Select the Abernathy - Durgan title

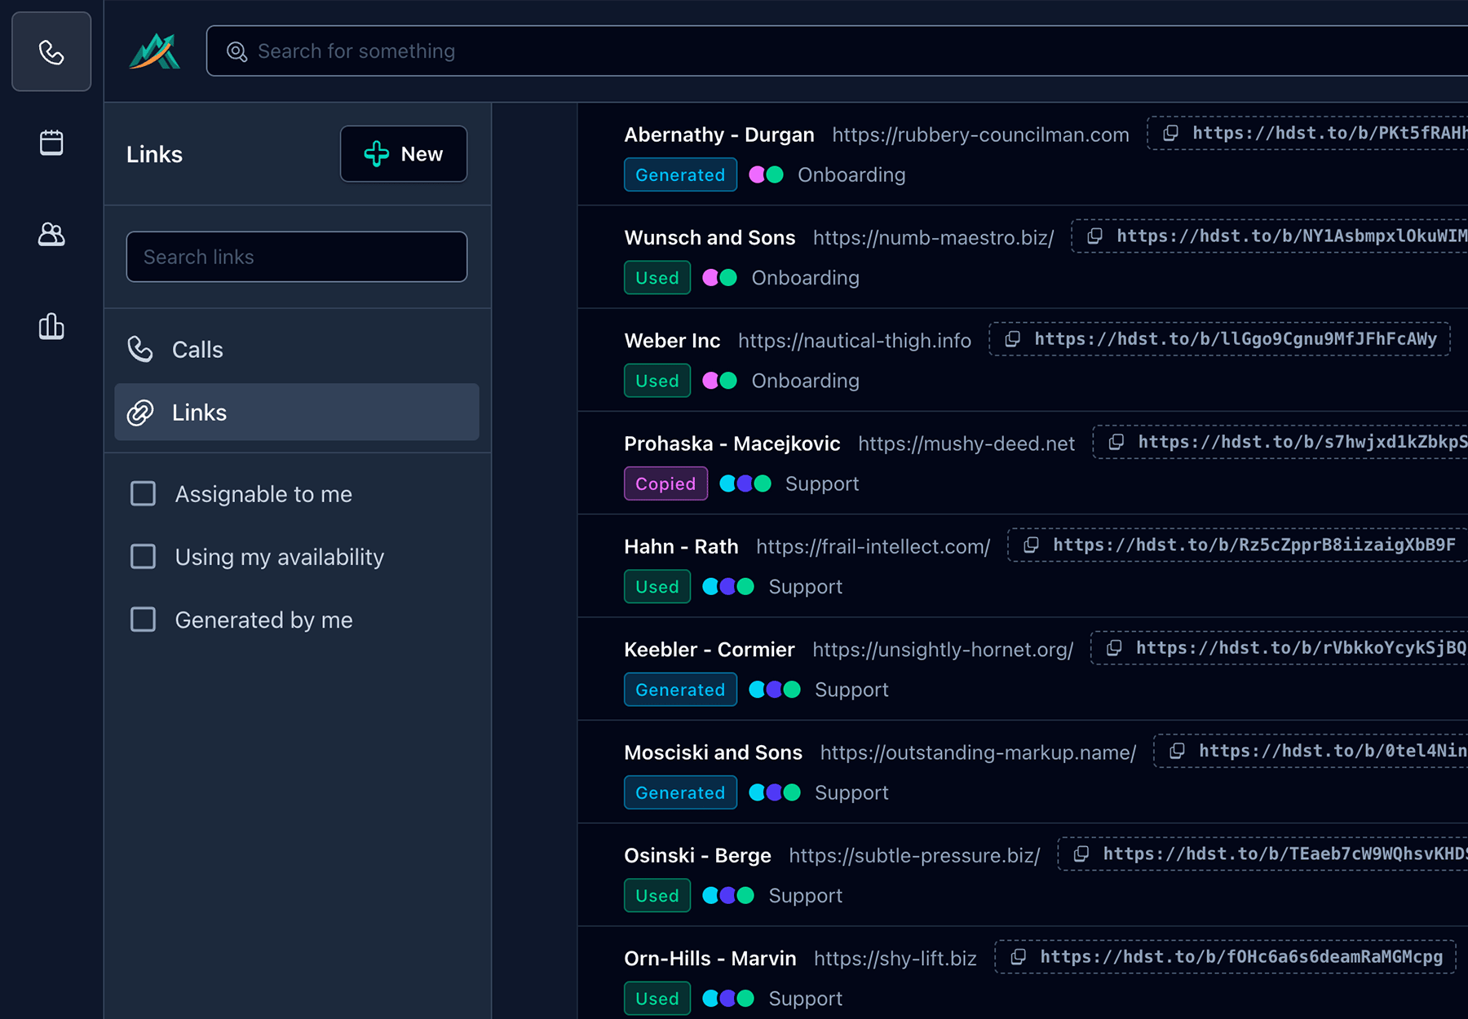click(x=719, y=135)
